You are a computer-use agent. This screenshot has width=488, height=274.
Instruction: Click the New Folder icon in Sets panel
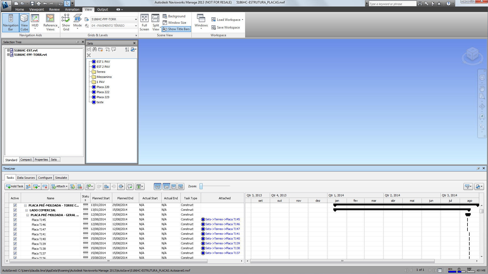click(x=101, y=49)
